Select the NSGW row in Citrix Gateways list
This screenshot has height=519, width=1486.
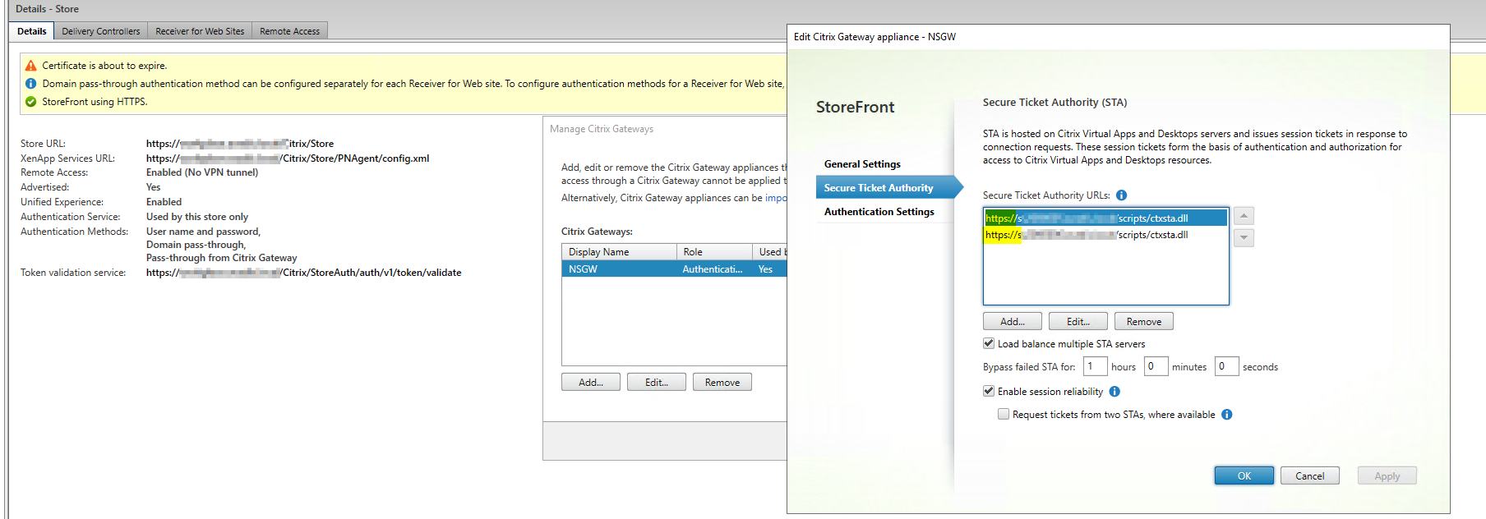(674, 269)
